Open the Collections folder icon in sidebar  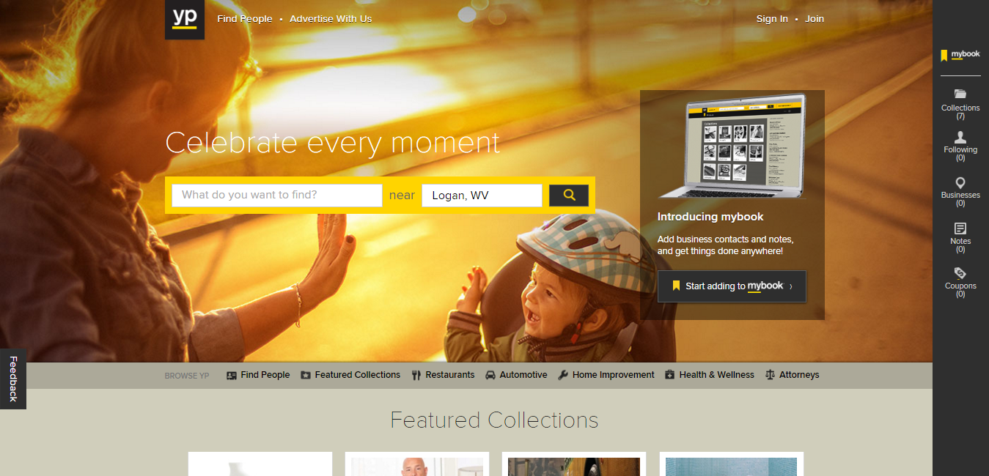point(960,94)
